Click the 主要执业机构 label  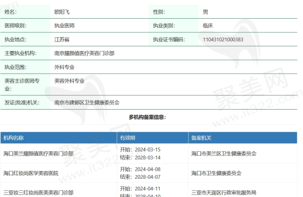pyautogui.click(x=21, y=53)
